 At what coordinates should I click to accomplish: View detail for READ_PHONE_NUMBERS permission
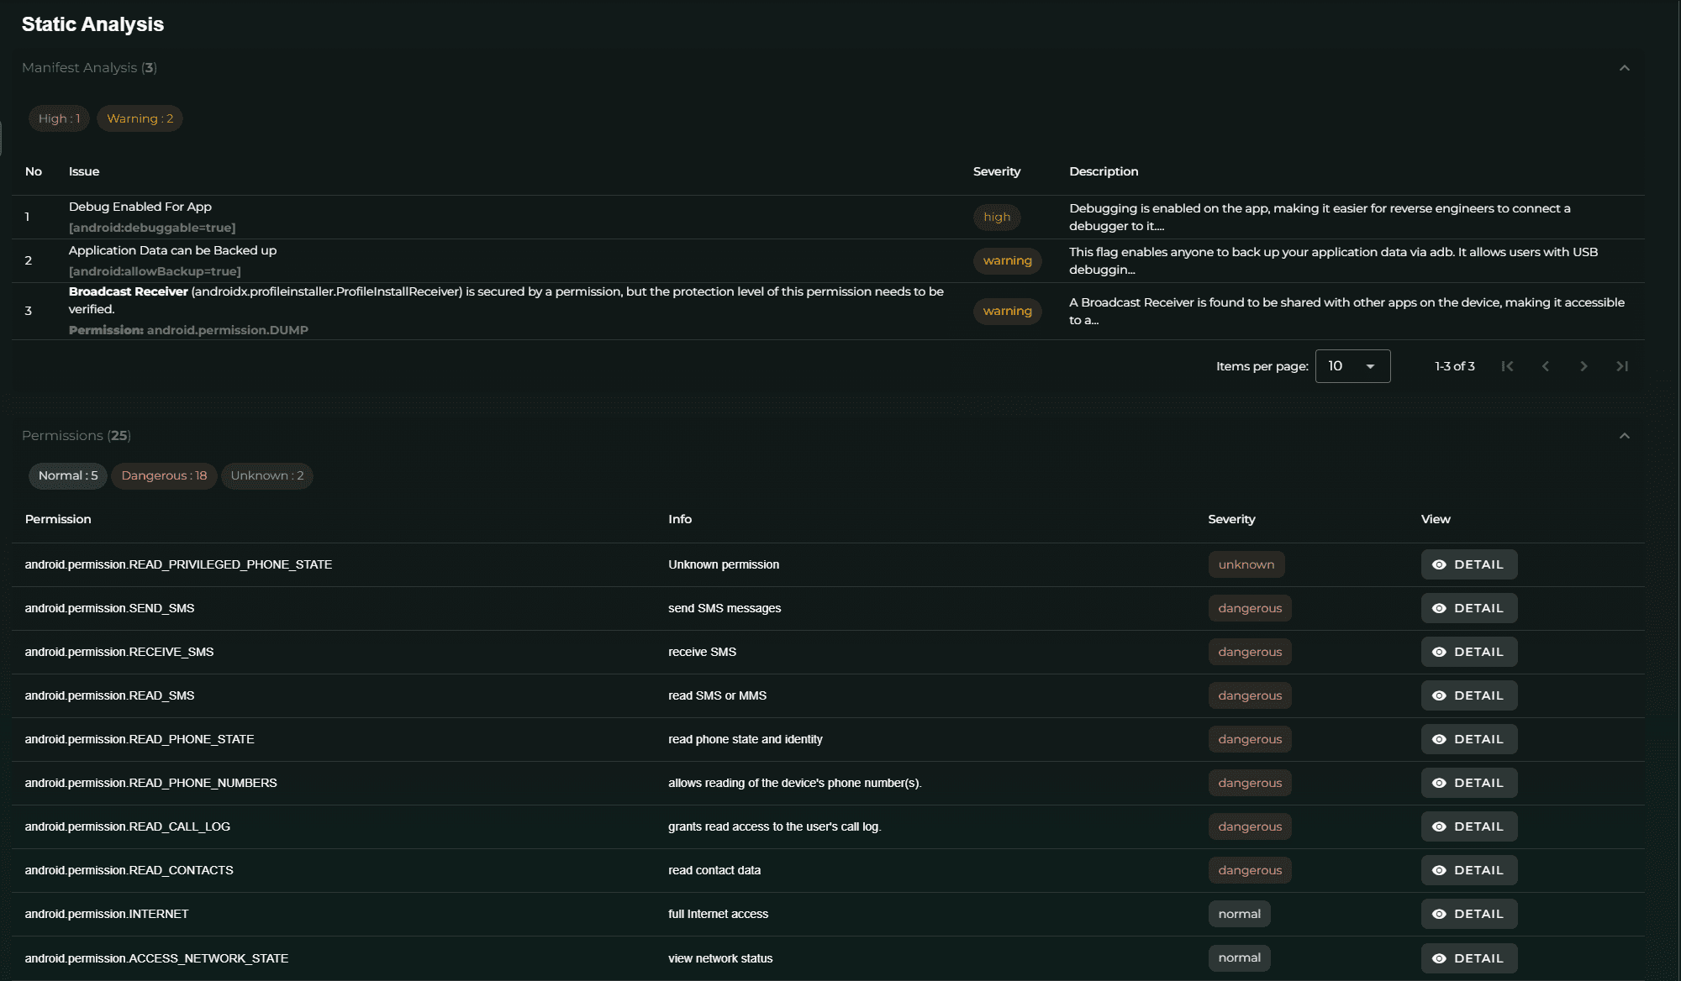click(x=1468, y=783)
